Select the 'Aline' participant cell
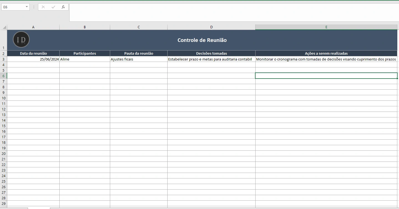399x209 pixels. (85, 59)
